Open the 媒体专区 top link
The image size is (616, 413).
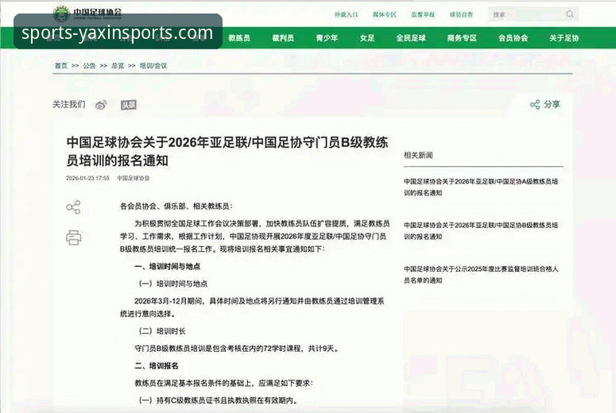point(385,14)
